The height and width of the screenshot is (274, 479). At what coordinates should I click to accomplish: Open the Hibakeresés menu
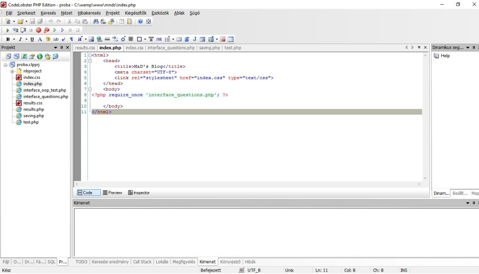point(89,13)
